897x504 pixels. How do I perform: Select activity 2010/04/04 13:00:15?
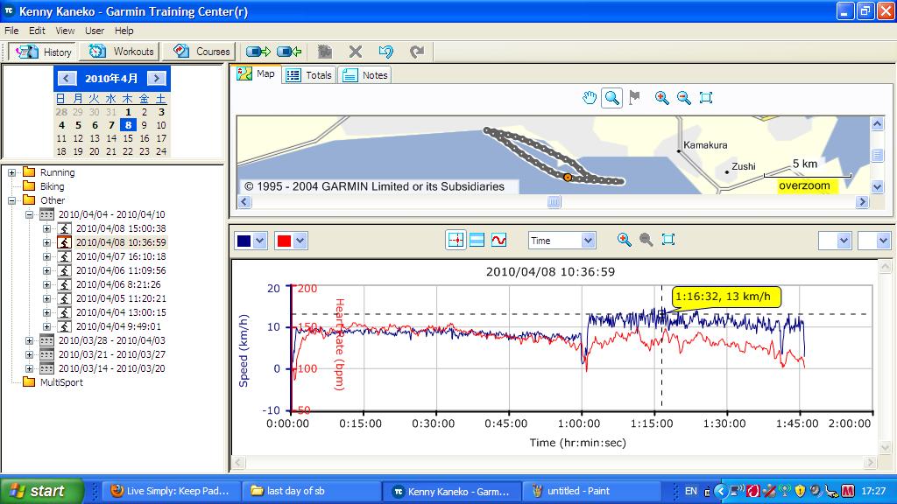tap(121, 312)
